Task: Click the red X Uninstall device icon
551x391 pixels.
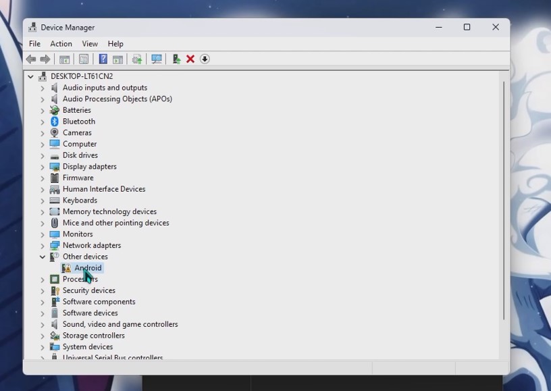Action: (x=190, y=59)
